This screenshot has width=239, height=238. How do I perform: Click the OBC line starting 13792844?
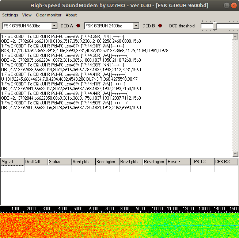point(71,98)
